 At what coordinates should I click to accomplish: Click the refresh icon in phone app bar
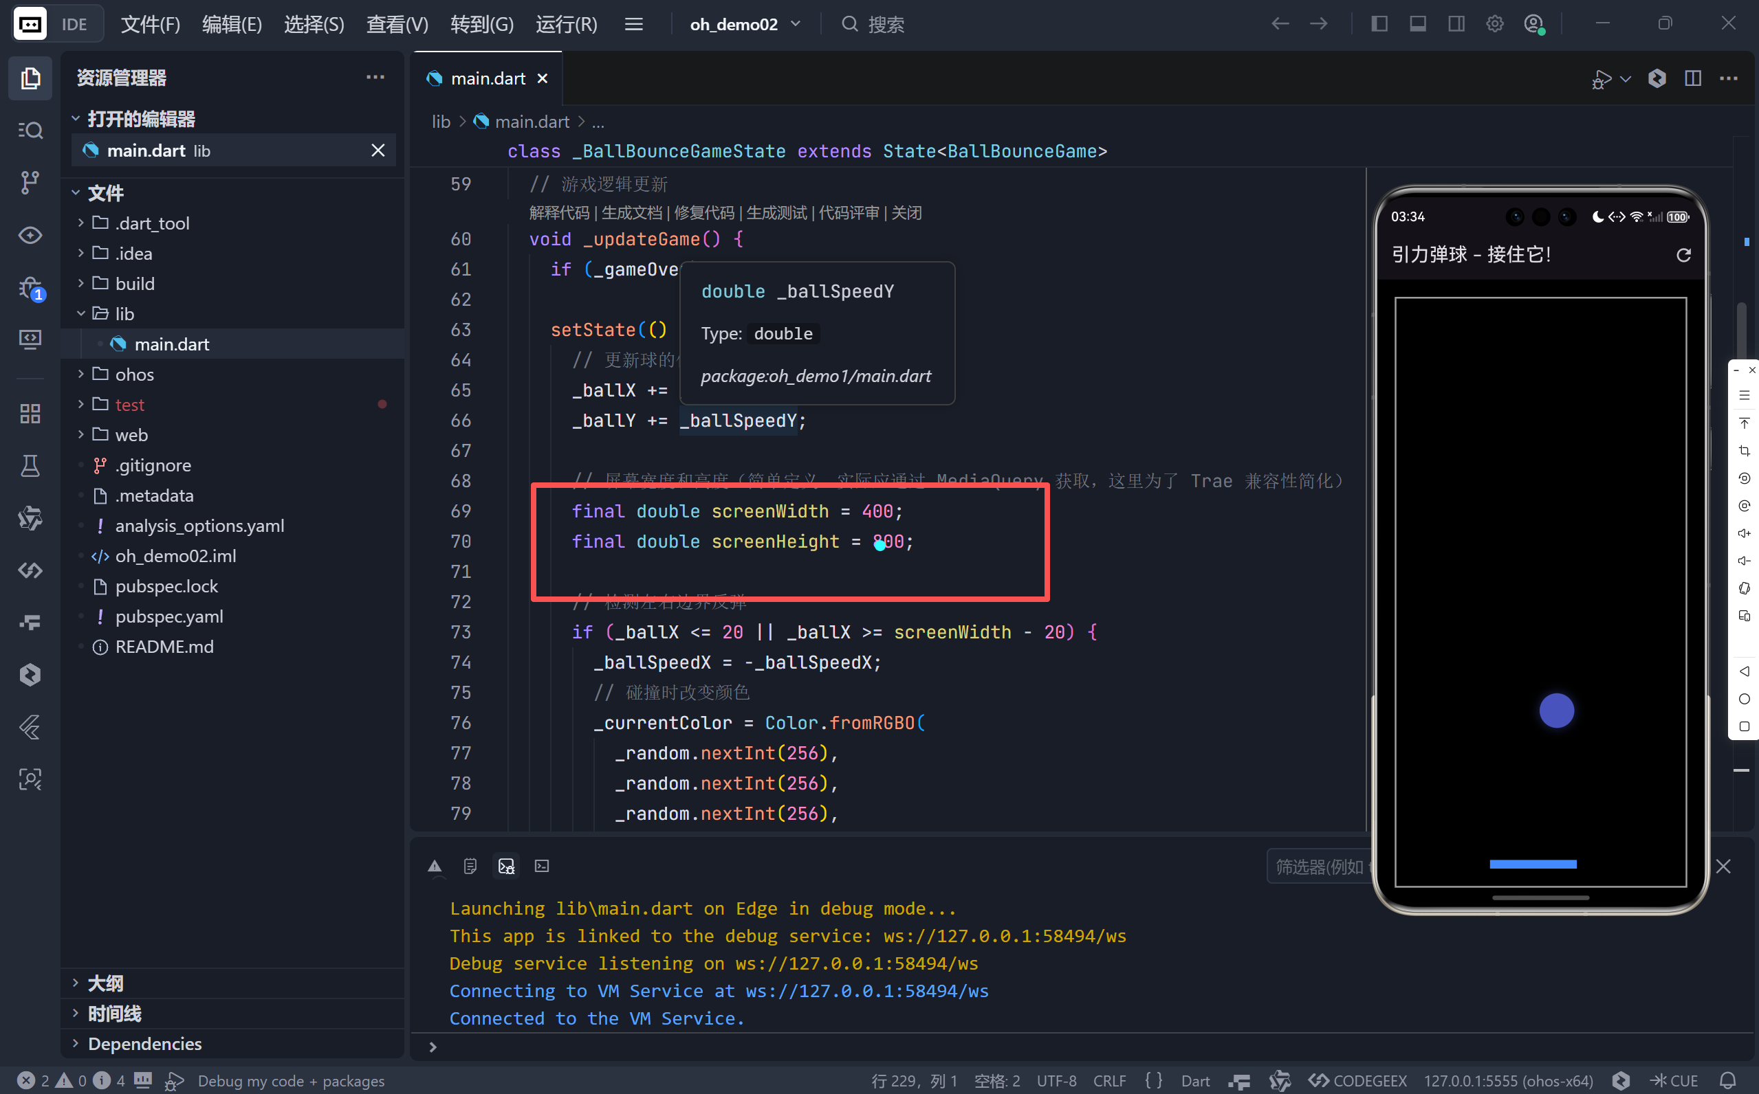pos(1683,255)
